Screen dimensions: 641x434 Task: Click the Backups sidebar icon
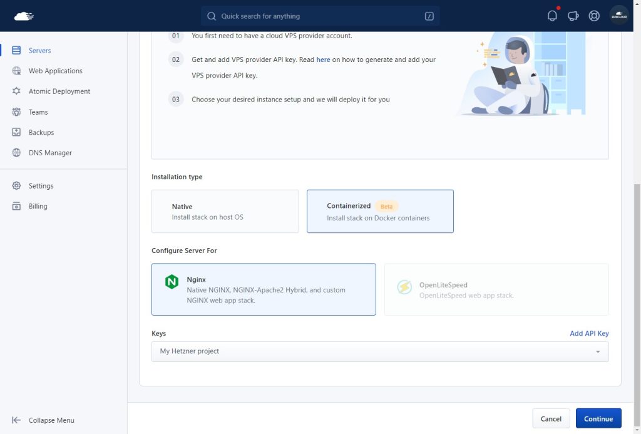(x=16, y=132)
